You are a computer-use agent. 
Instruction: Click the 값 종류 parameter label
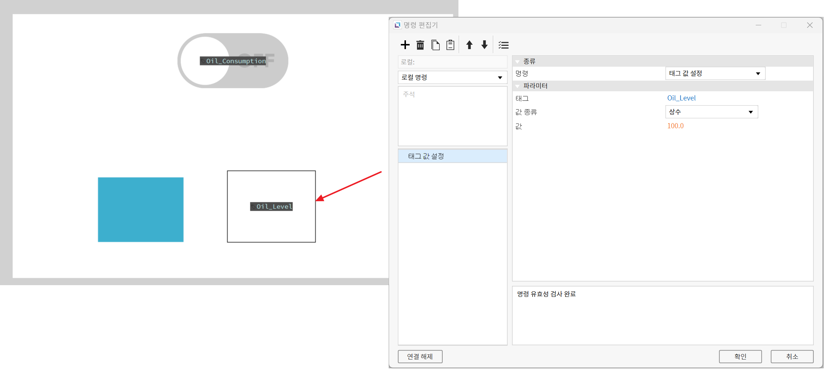click(526, 112)
